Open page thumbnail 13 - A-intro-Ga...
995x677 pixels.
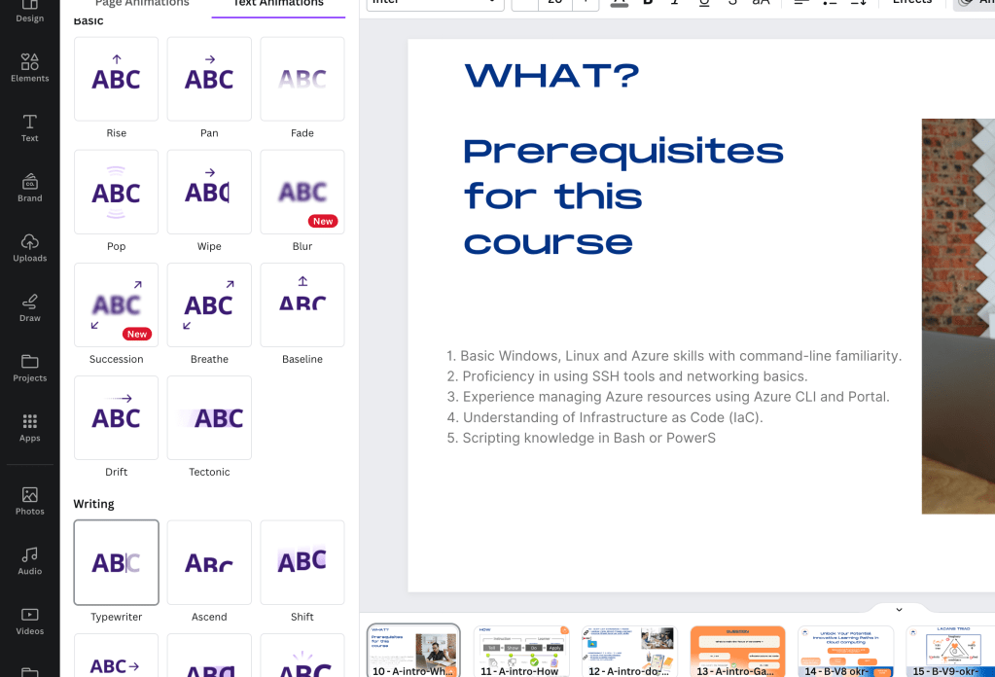pos(737,651)
